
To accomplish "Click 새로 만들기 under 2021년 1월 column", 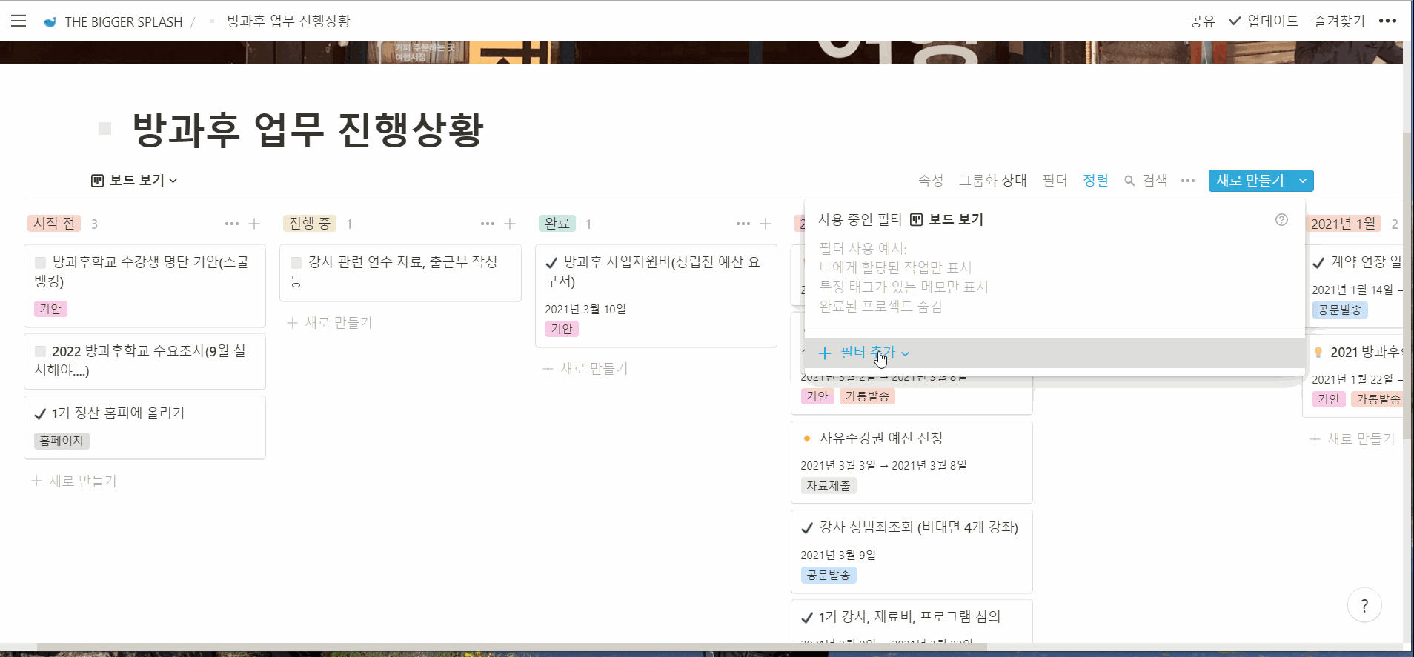I will pyautogui.click(x=1352, y=439).
